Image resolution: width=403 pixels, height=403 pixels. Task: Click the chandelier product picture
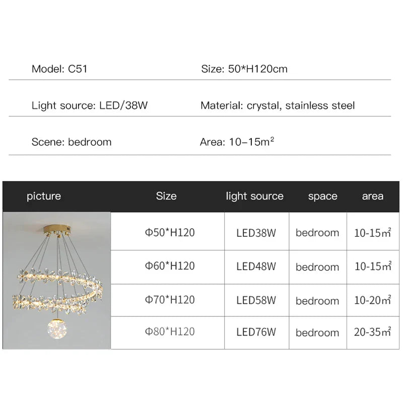[x=56, y=281]
